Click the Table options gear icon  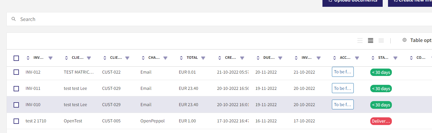pos(405,40)
